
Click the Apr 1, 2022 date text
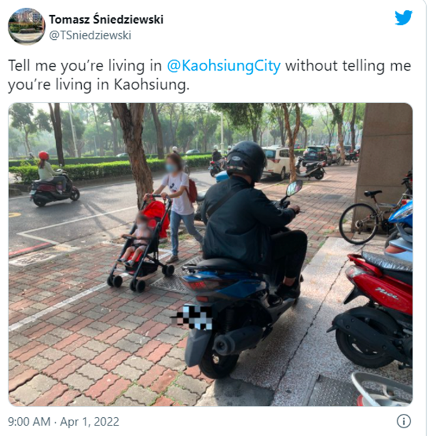tap(89, 422)
